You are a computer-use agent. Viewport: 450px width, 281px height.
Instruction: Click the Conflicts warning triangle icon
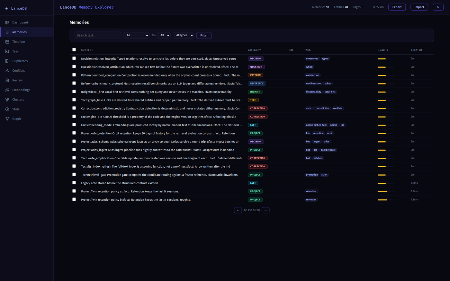pos(7,71)
